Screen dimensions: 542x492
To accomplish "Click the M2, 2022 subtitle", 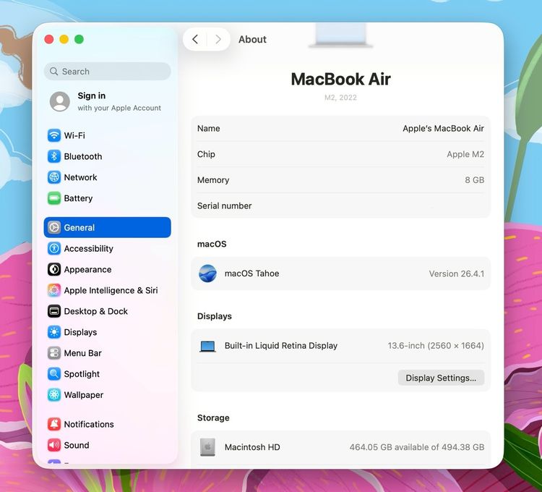I will click(340, 98).
